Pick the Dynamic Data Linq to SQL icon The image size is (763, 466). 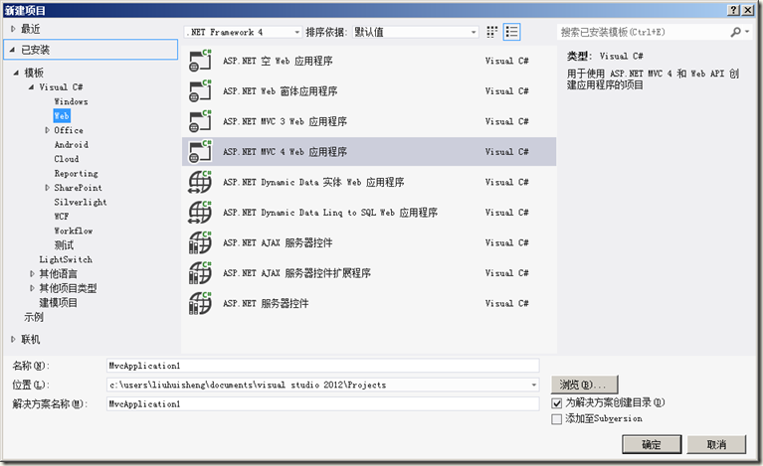(x=202, y=213)
